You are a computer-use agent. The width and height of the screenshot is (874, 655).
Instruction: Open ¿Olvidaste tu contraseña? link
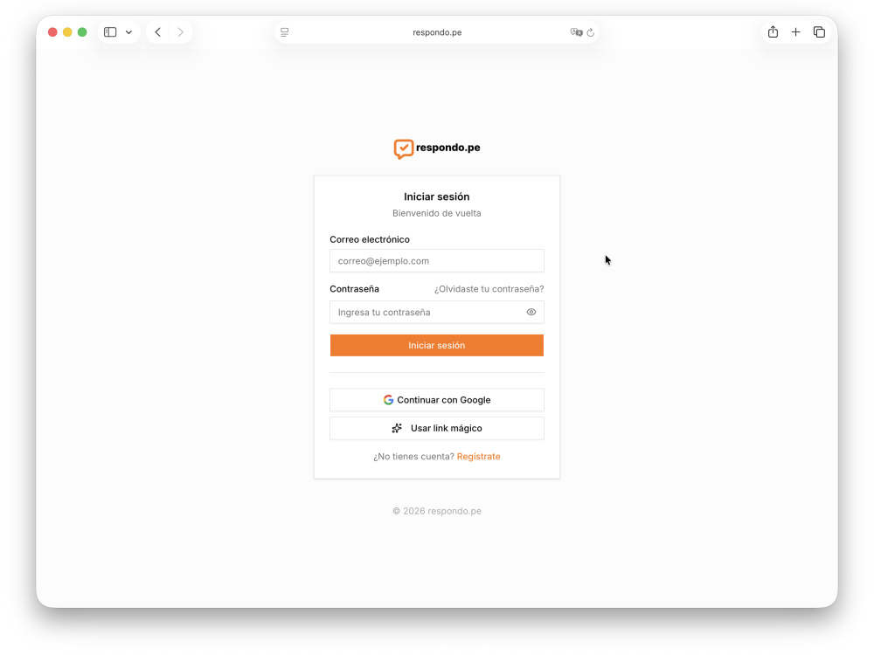489,289
